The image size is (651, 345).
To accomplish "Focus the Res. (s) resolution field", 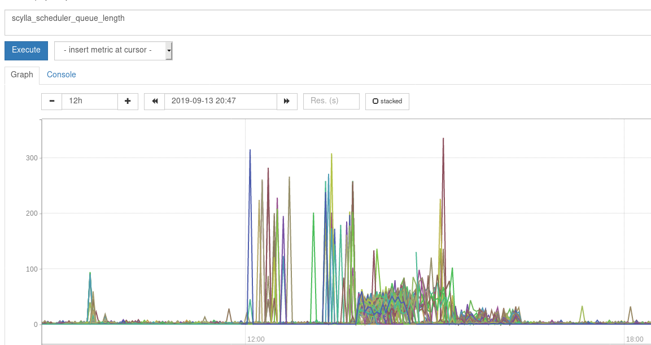I will 331,101.
